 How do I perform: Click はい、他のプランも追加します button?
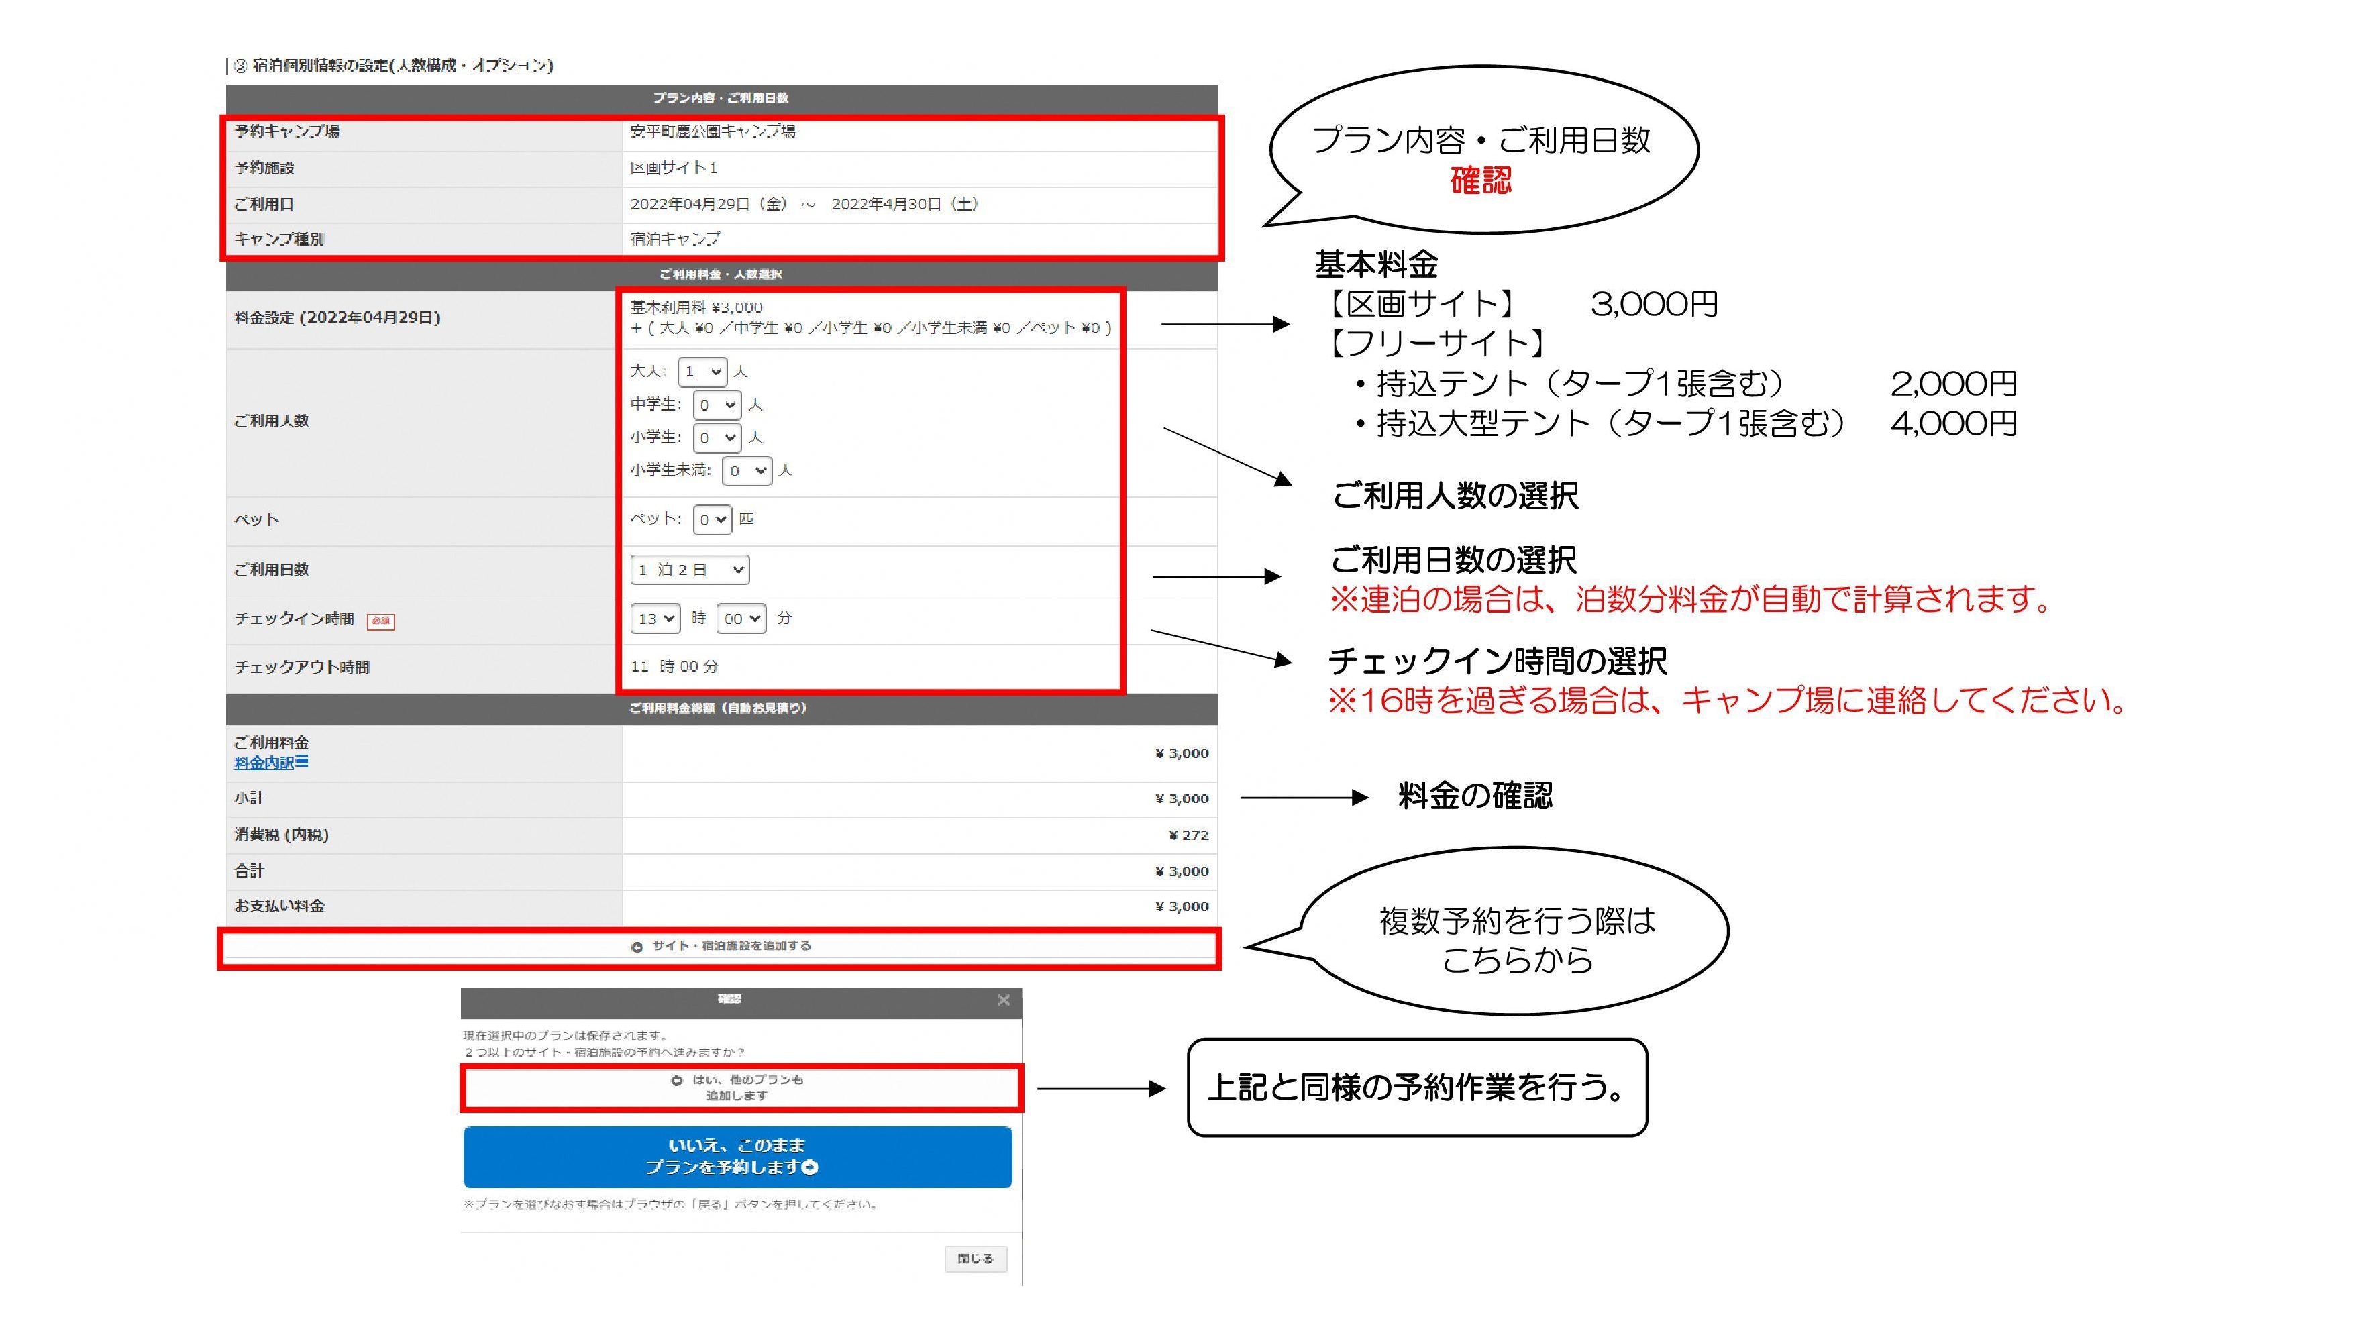point(741,1087)
